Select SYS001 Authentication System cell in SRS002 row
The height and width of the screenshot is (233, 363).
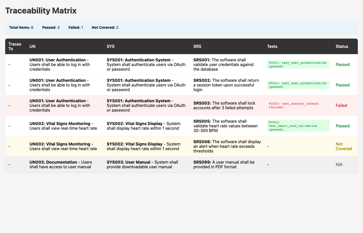pyautogui.click(x=147, y=85)
